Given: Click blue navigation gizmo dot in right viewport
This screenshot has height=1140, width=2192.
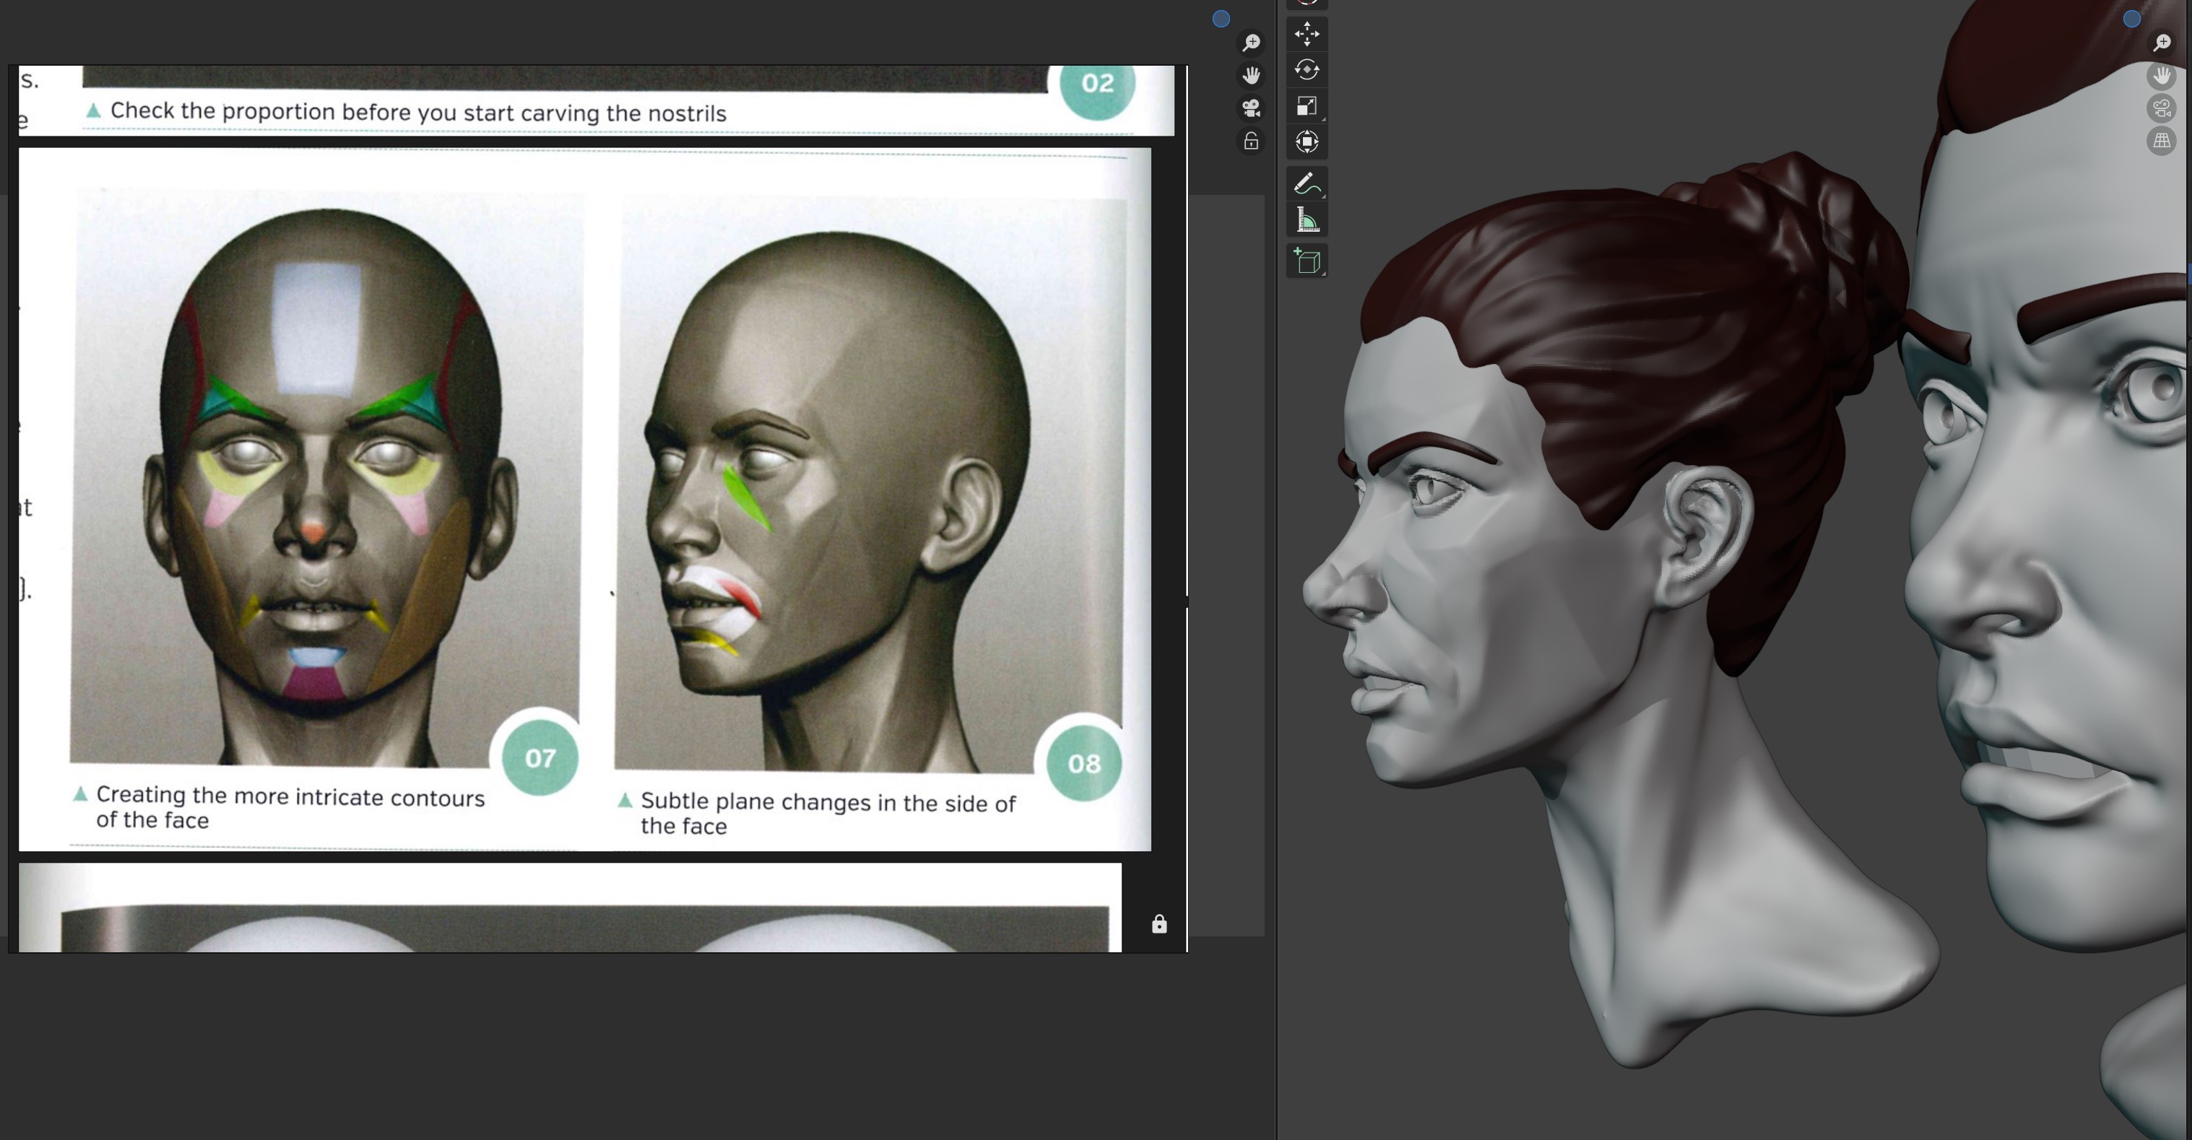Looking at the screenshot, I should click(x=2131, y=19).
